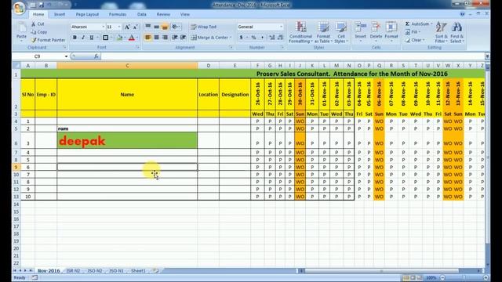This screenshot has width=502, height=282.
Task: Click the Cut scissors icon
Action: coord(33,24)
